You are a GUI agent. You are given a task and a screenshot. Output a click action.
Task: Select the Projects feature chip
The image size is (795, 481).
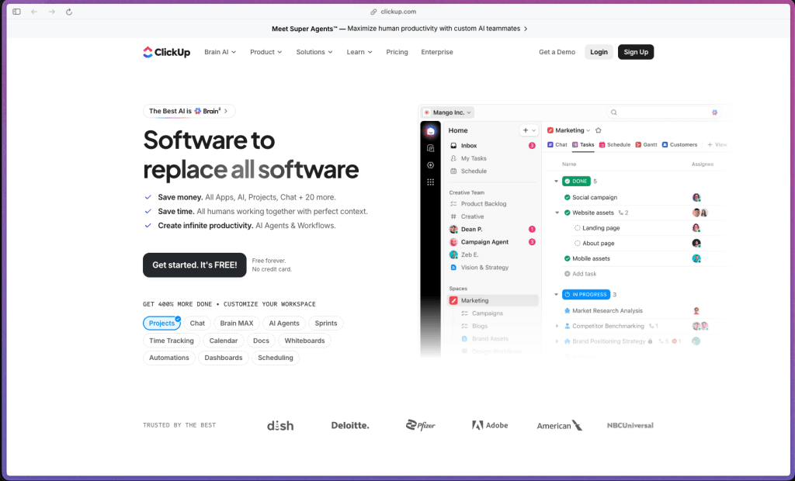coord(161,324)
